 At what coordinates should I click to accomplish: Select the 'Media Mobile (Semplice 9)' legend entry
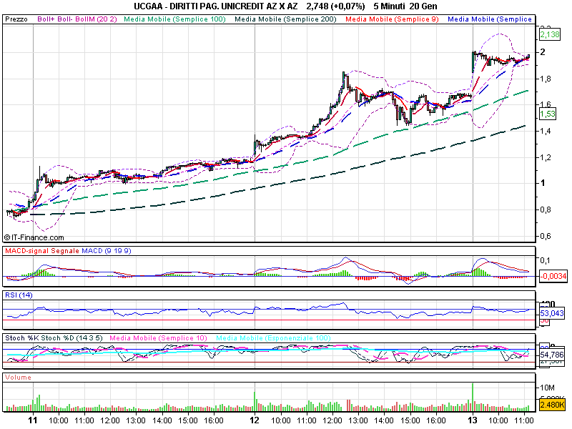click(392, 19)
